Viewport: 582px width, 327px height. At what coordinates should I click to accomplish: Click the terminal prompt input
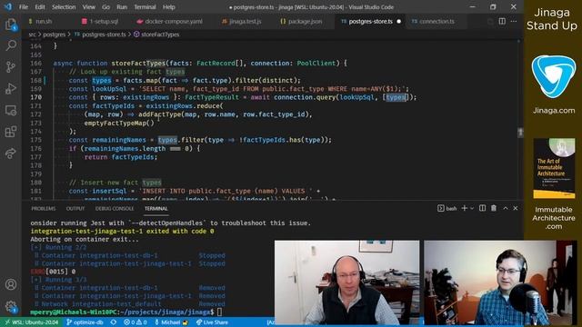[x=220, y=312]
